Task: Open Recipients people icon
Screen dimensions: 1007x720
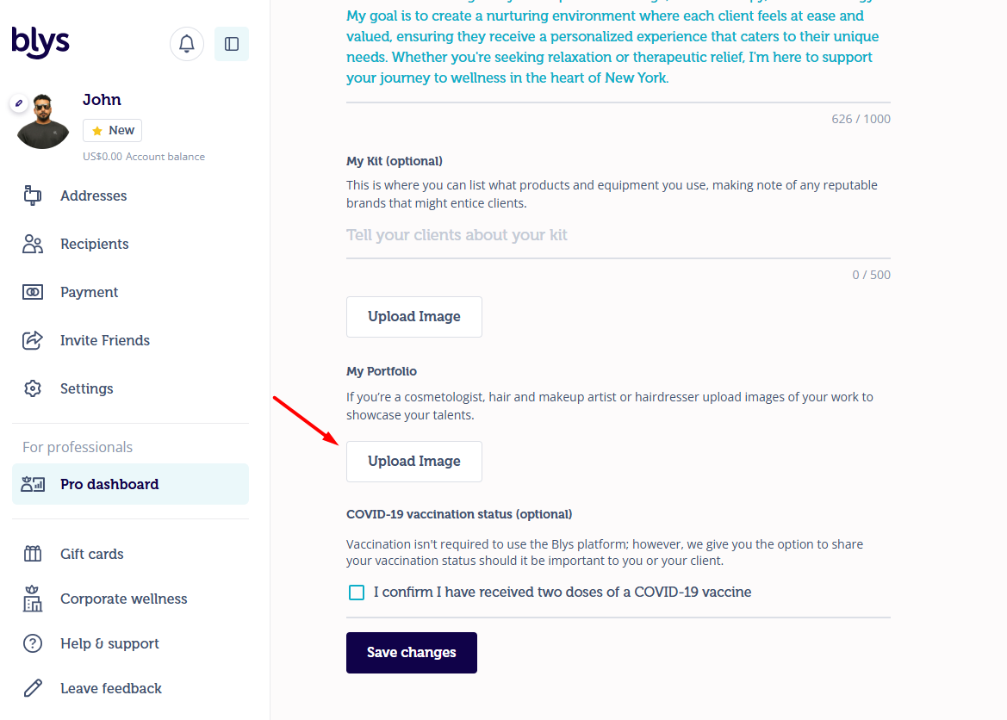Action: coord(33,244)
